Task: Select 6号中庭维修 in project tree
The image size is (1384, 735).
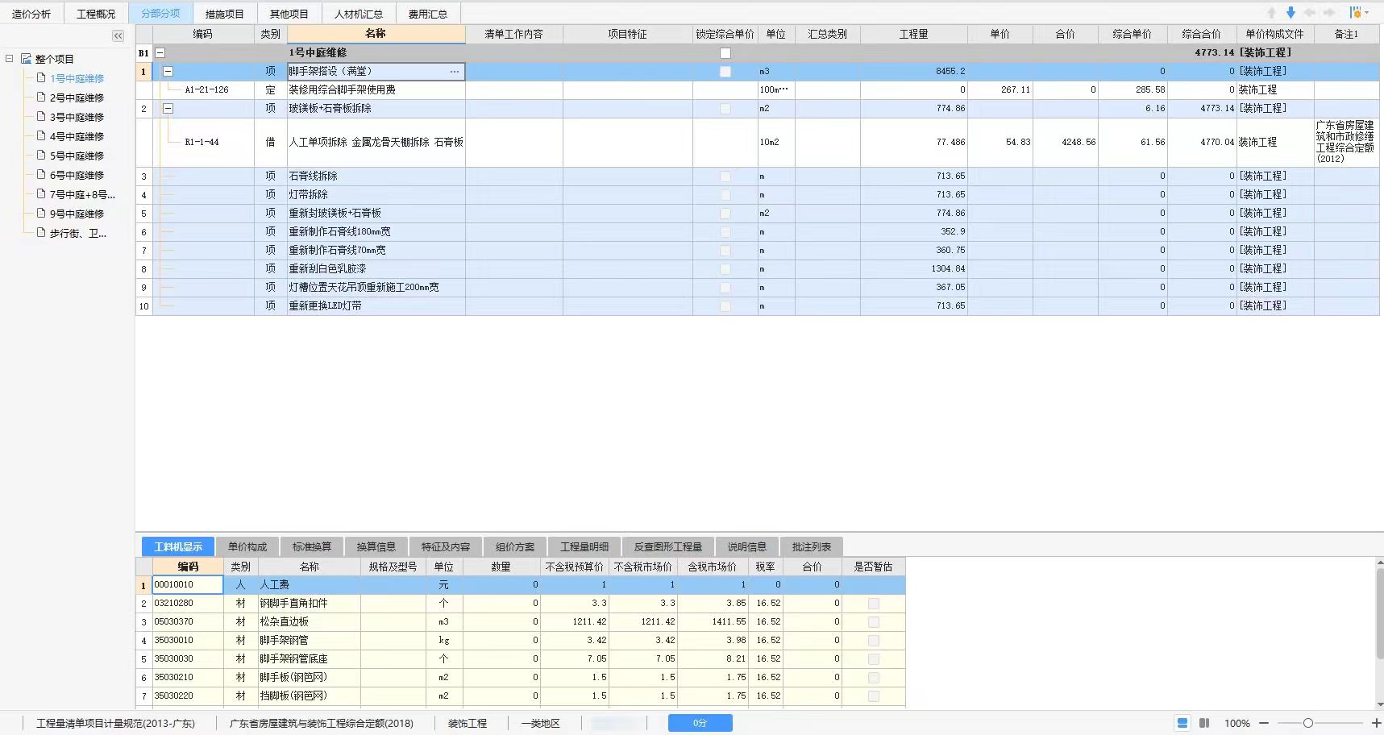Action: point(77,175)
